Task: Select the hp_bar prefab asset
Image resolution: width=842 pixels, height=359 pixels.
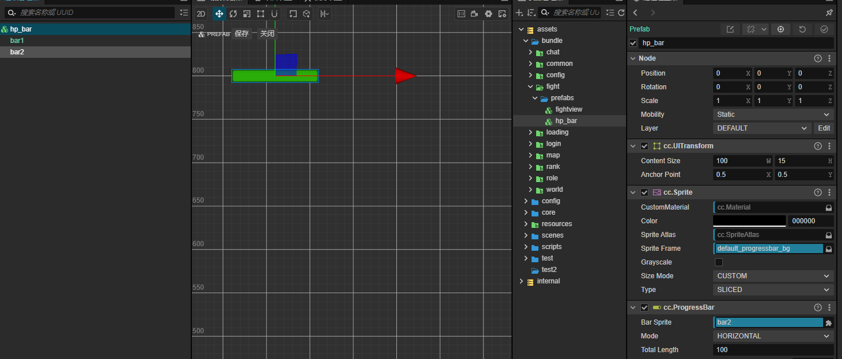Action: (x=566, y=121)
